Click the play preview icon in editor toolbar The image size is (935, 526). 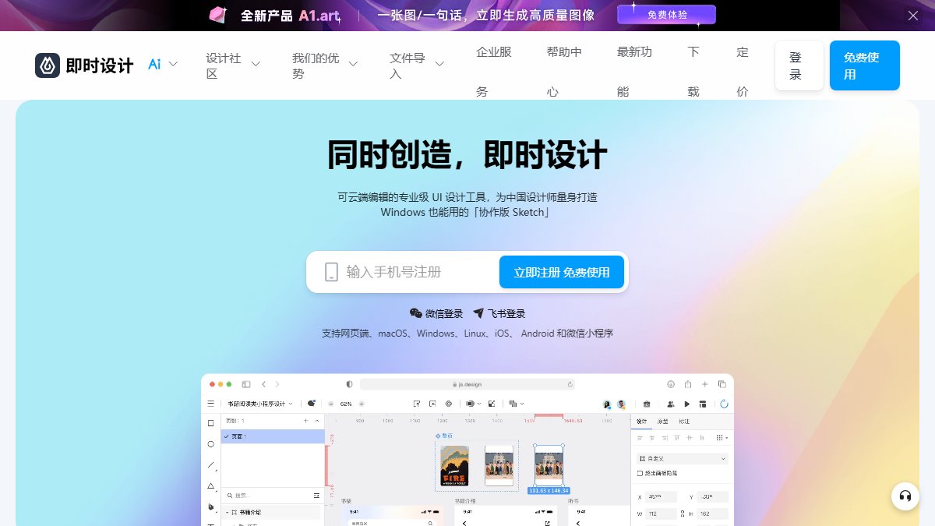[686, 404]
